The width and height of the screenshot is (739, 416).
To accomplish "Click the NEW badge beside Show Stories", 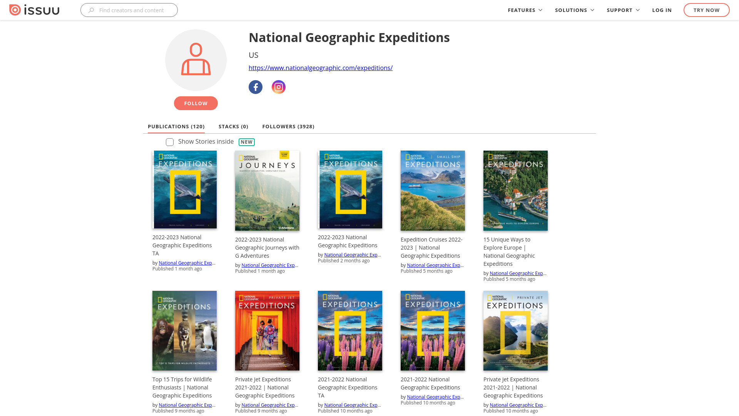I will click(247, 142).
